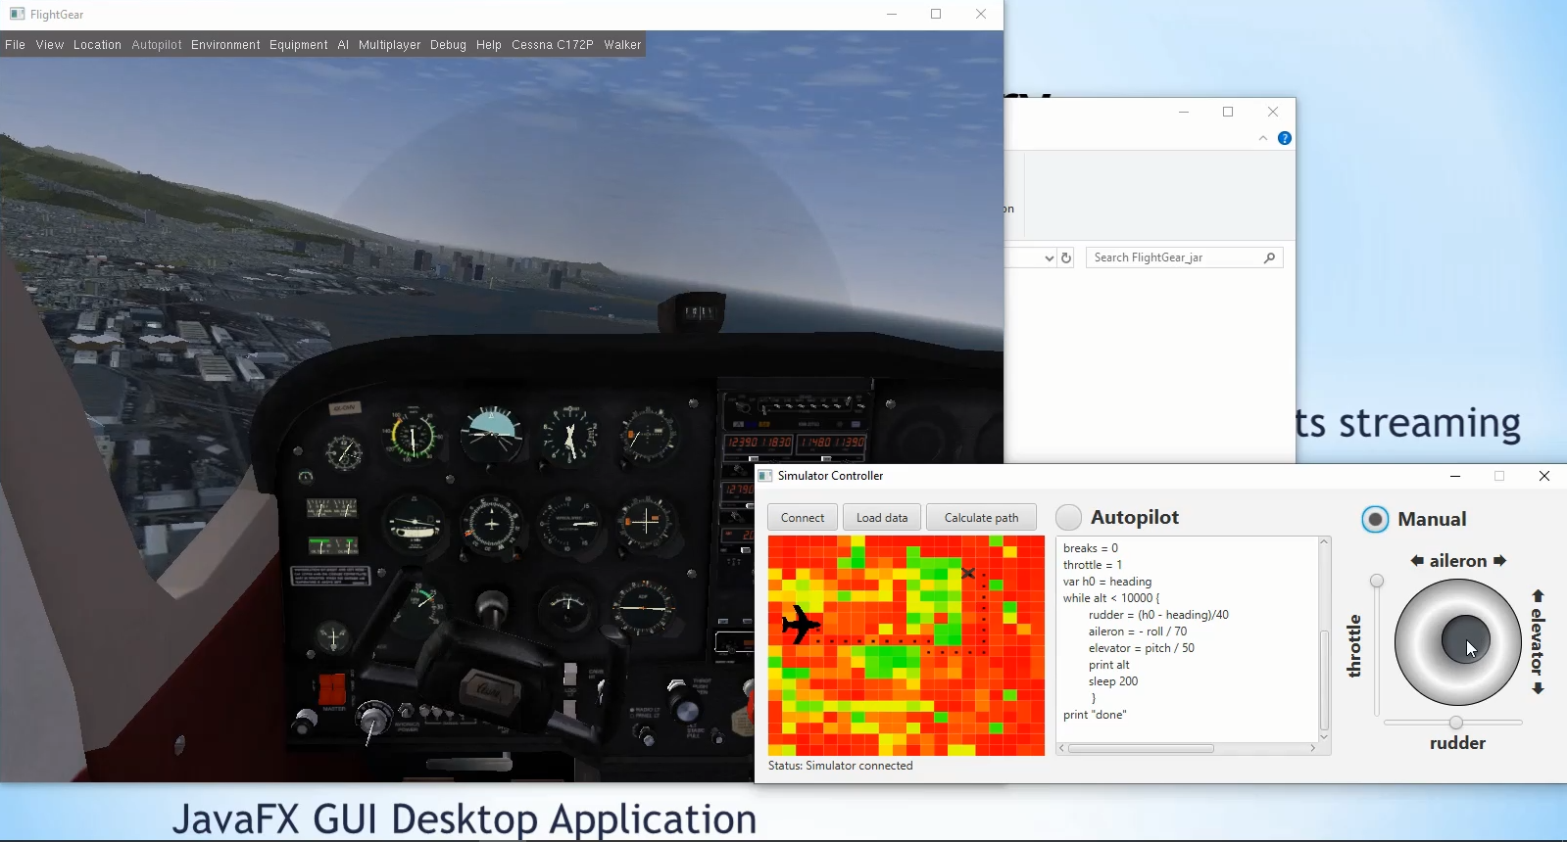Image resolution: width=1567 pixels, height=842 pixels.
Task: Open the Environment menu
Action: tap(225, 45)
